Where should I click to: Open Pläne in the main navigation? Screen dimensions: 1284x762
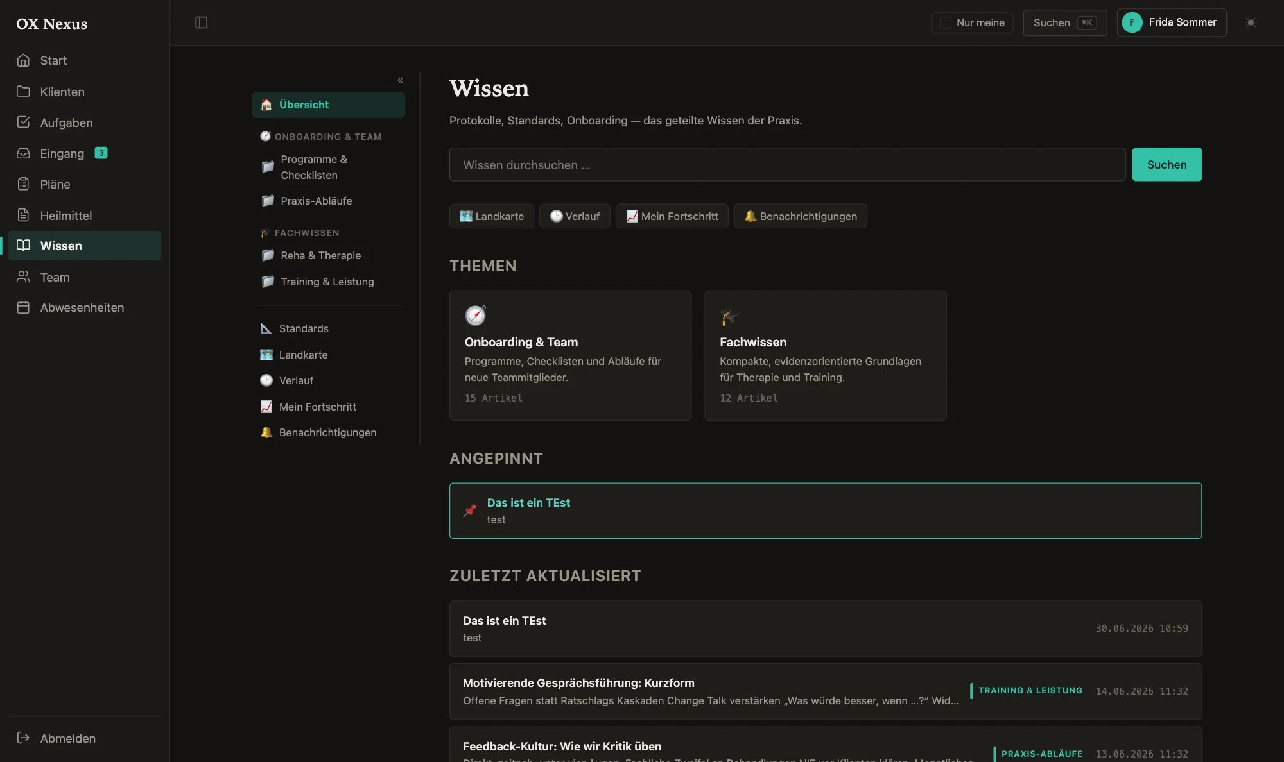point(84,184)
